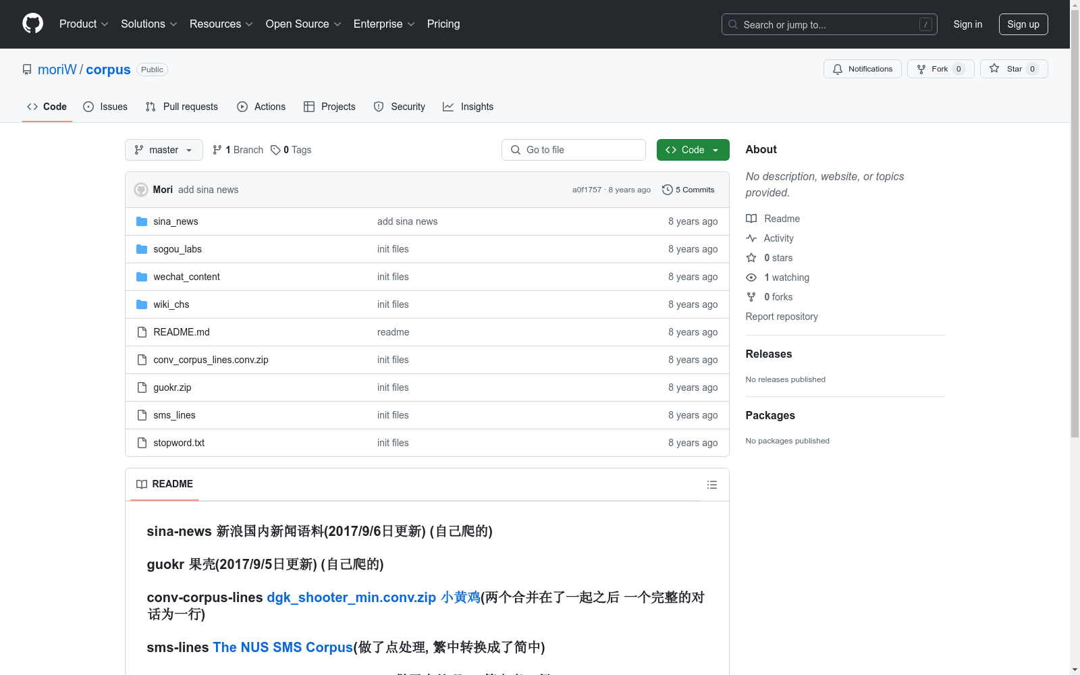Viewport: 1080px width, 675px height.
Task: Switch to the Security tab
Action: (x=400, y=107)
